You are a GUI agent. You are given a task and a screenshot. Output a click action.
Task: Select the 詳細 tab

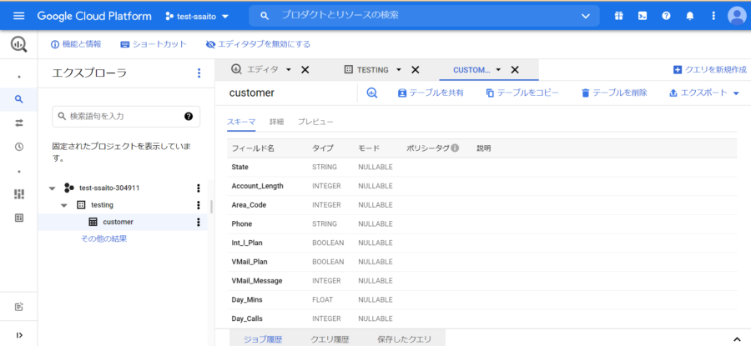coord(276,122)
